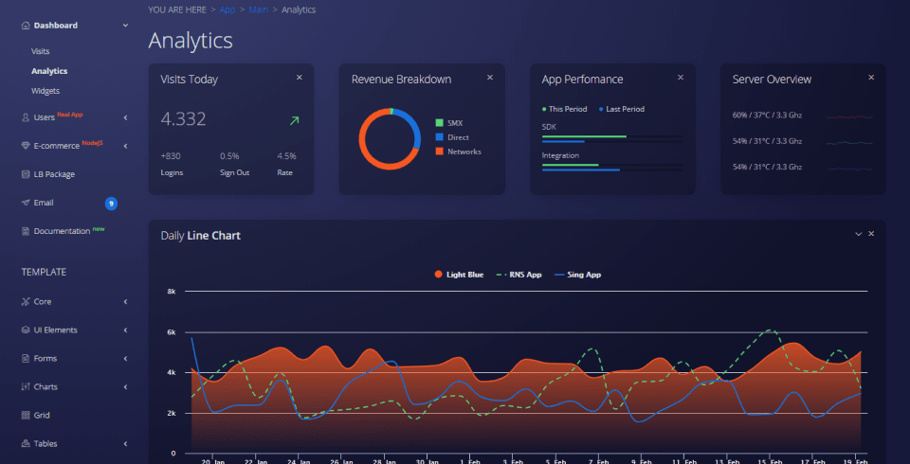
Task: Go to Widgets in Dashboard submenu
Action: (45, 91)
